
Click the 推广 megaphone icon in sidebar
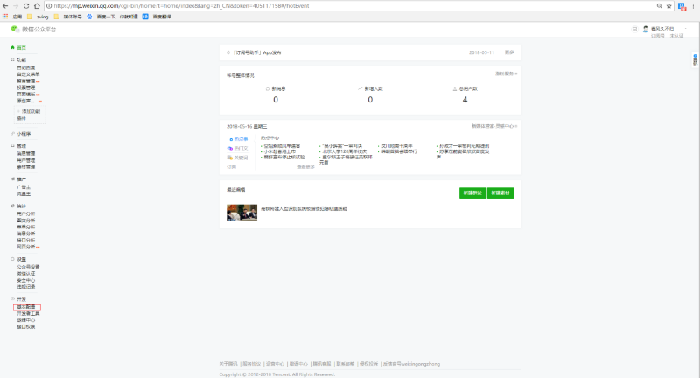pos(12,179)
